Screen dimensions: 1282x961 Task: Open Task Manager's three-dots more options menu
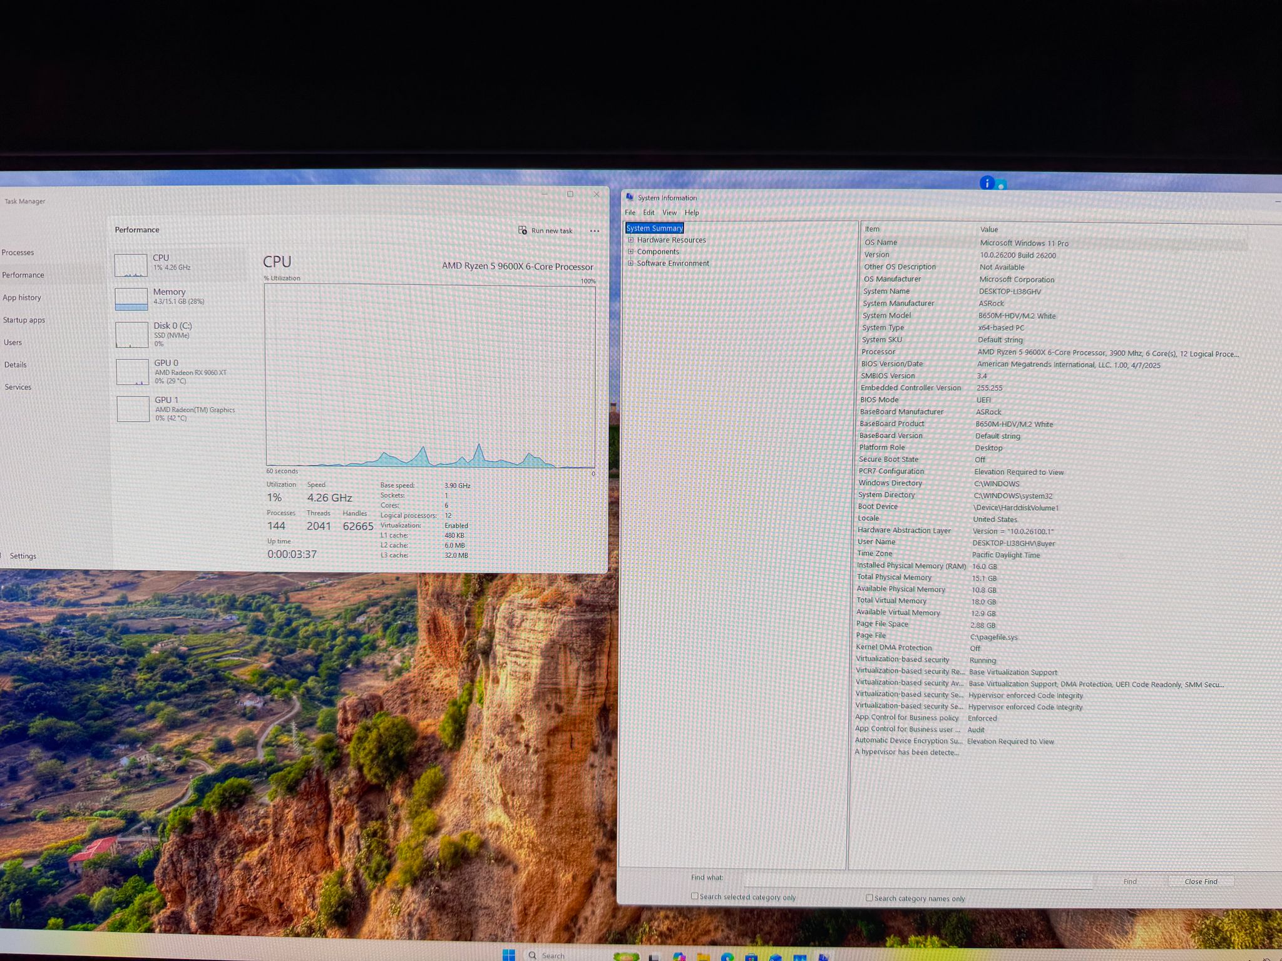click(x=595, y=231)
